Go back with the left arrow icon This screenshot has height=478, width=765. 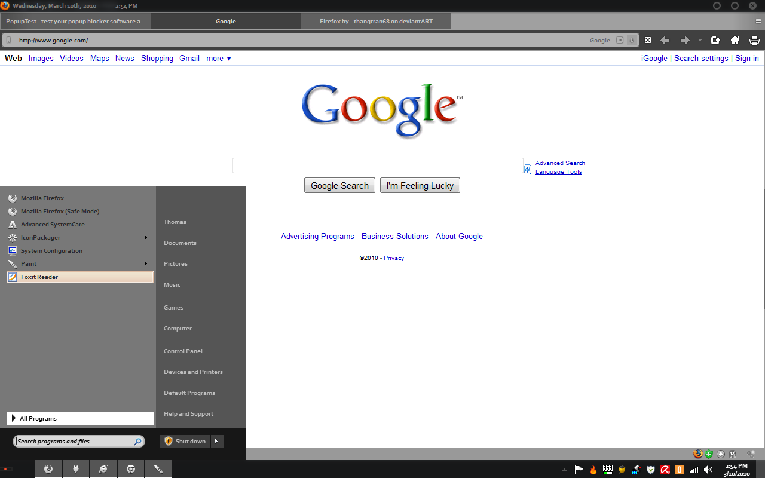[665, 40]
